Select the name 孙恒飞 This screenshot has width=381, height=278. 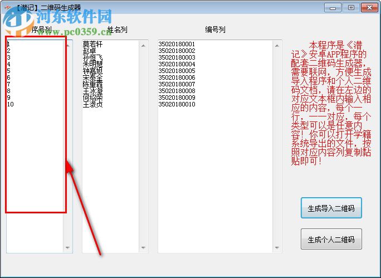click(92, 57)
